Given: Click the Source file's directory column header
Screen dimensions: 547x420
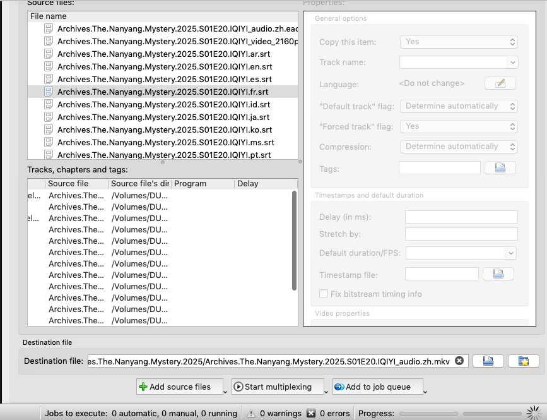Looking at the screenshot, I should [139, 184].
